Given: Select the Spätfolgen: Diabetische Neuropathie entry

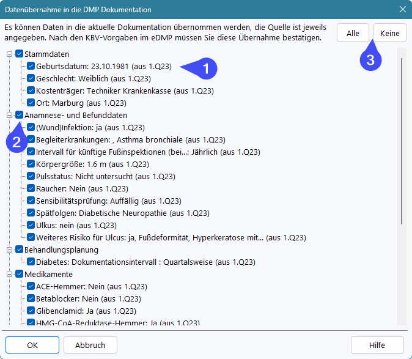Looking at the screenshot, I should (x=122, y=213).
